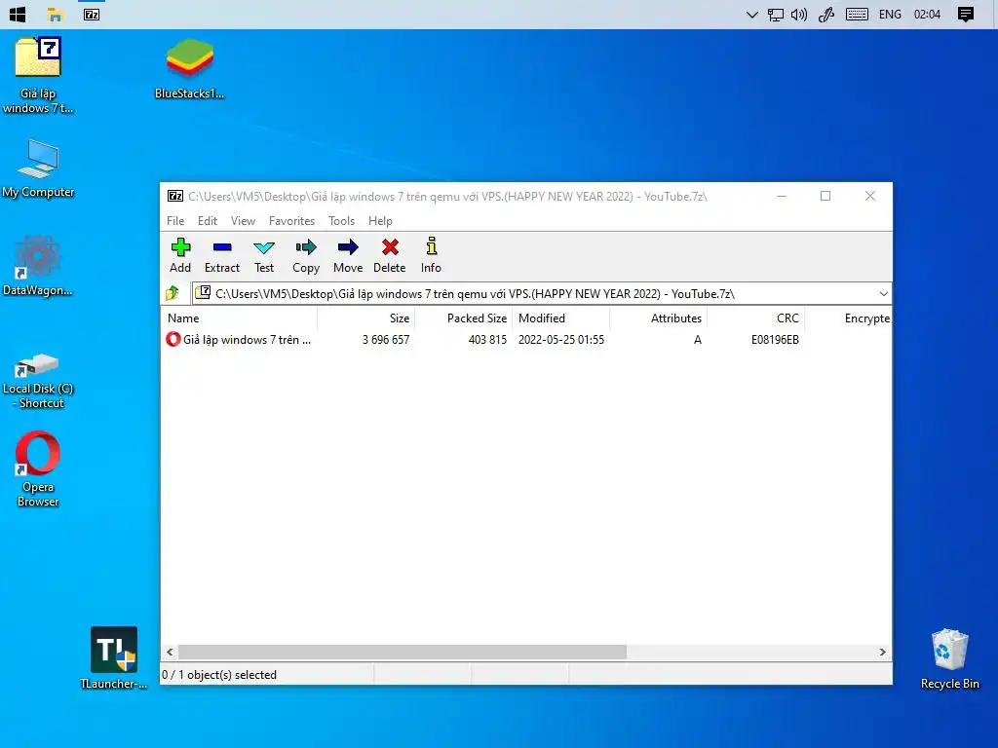Viewport: 998px width, 748px height.
Task: Click the horizontal scrollbar thumb
Action: [x=403, y=652]
